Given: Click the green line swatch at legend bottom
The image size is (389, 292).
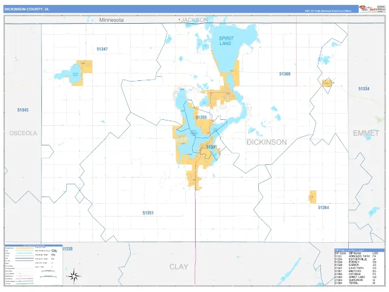Looking at the screenshot, I should [24, 283].
